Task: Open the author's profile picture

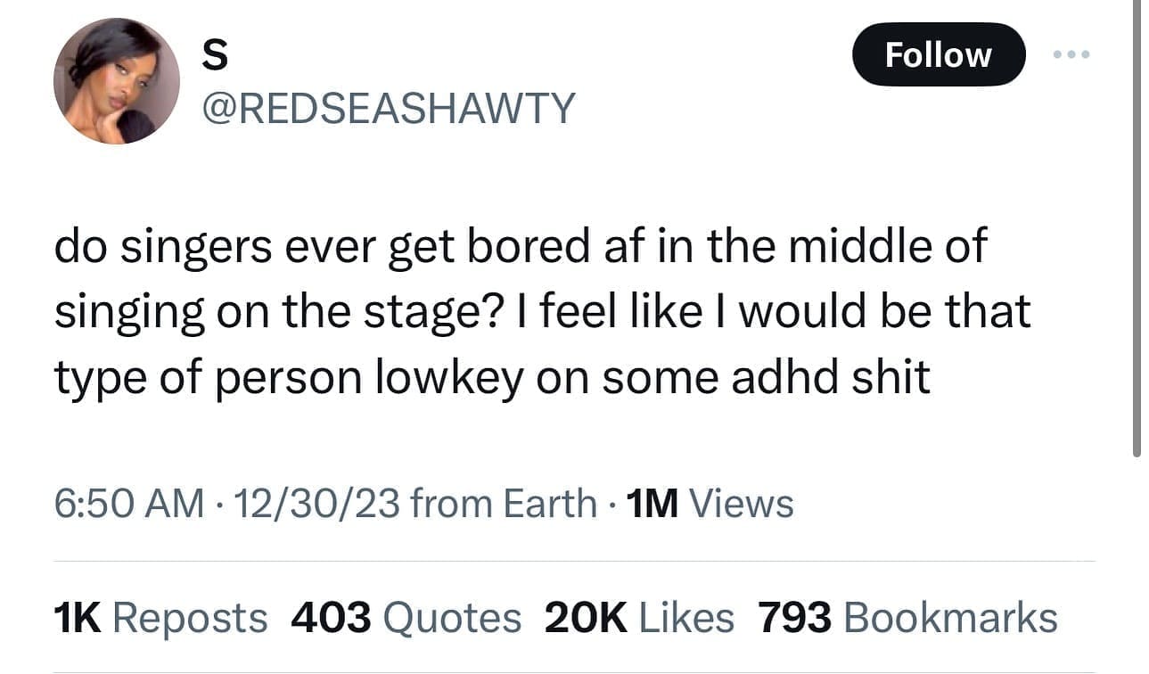Action: 117,81
